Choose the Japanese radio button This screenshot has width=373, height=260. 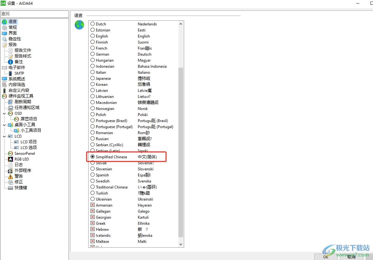93,78
